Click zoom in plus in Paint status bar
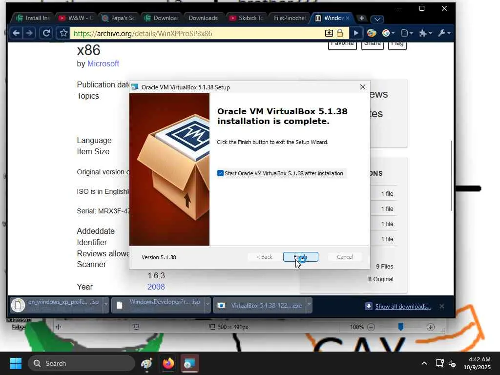The width and height of the screenshot is (500, 375). [431, 327]
